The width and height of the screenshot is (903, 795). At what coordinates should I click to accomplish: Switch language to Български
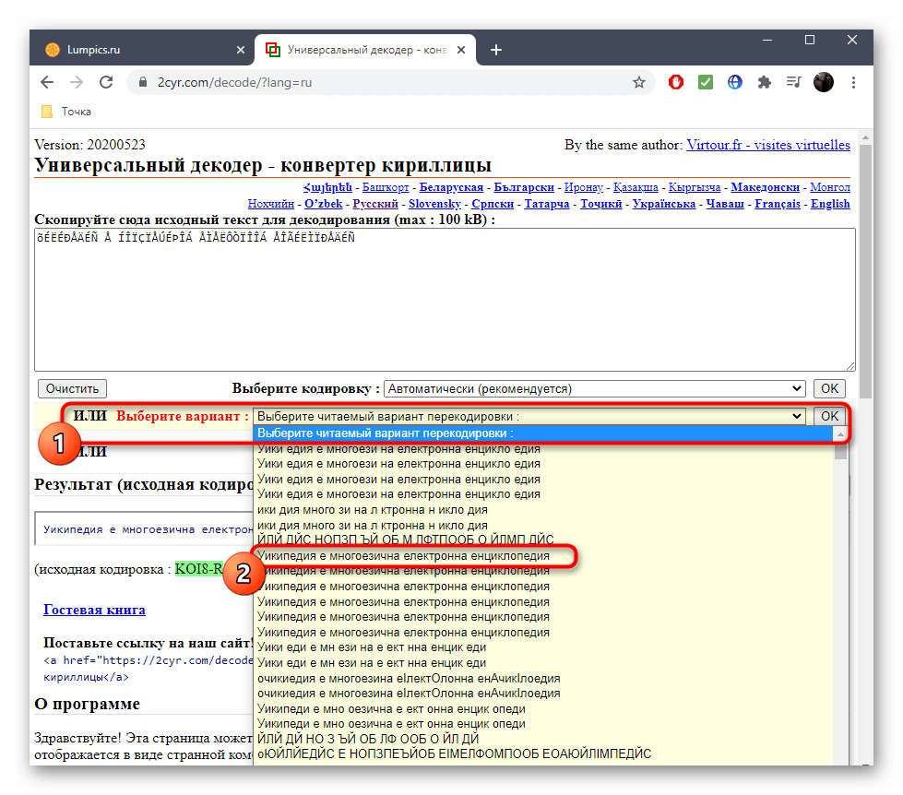pos(524,187)
